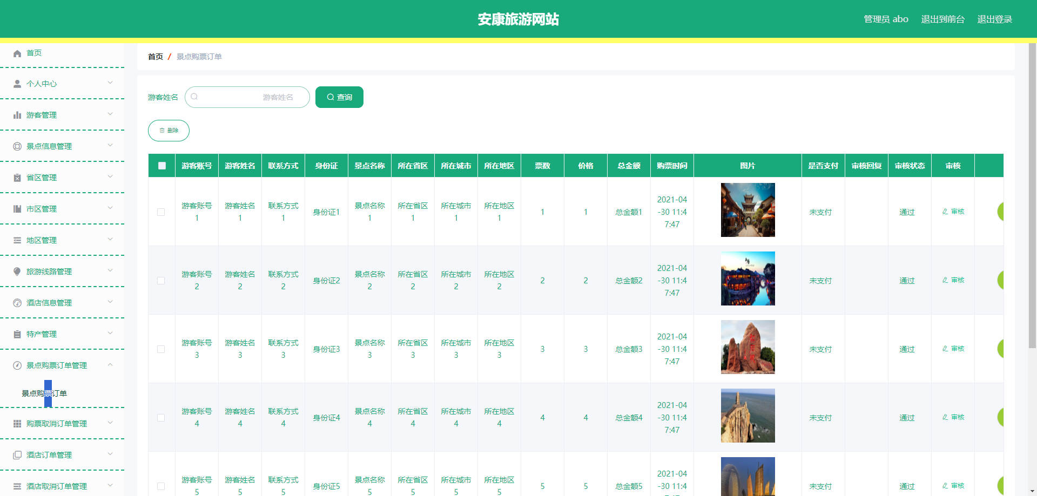The image size is (1037, 496).
Task: Toggle the select-all checkbox in table header
Action: click(162, 166)
